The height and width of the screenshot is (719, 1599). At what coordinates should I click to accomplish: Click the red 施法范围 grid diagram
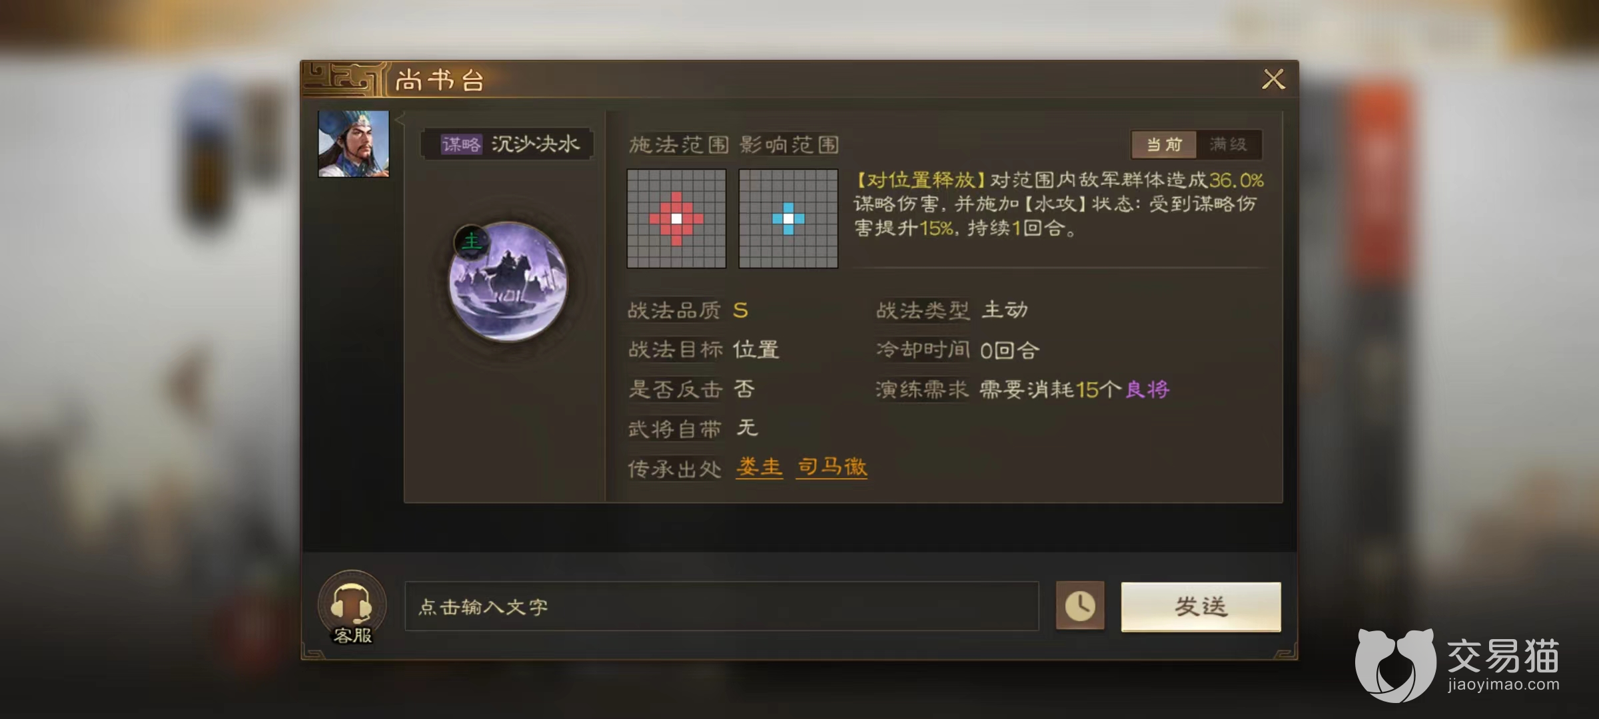tap(676, 218)
